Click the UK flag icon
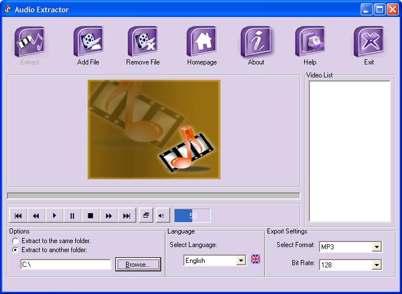Image resolution: width=402 pixels, height=294 pixels. point(256,259)
